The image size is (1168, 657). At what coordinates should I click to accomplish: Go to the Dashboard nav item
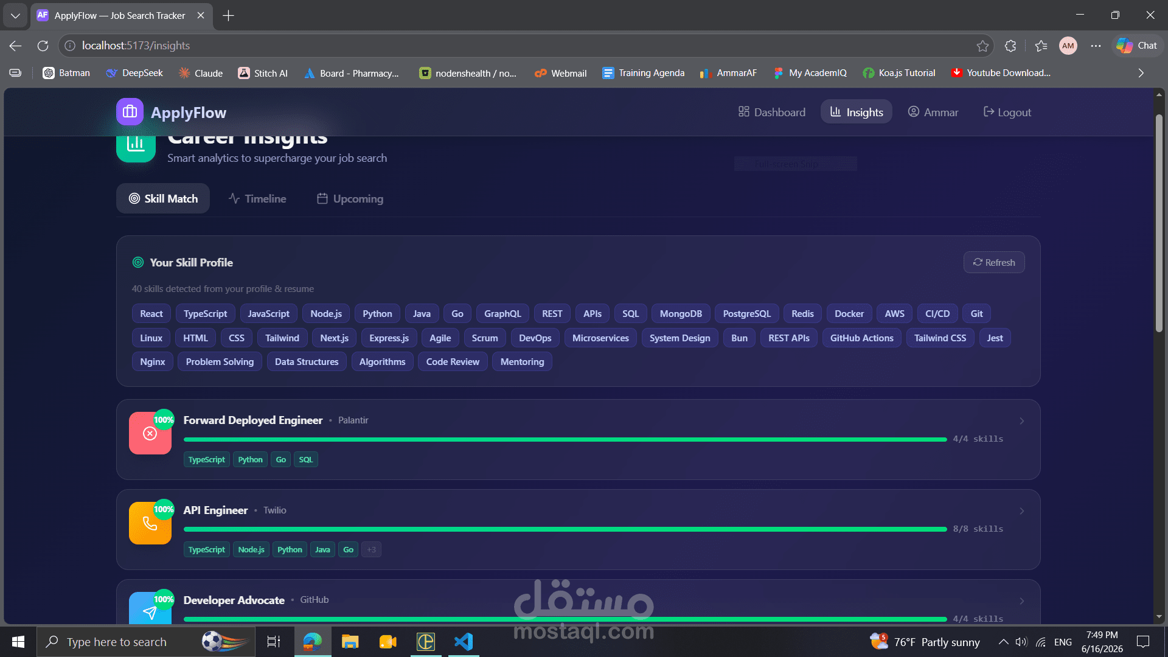[772, 112]
